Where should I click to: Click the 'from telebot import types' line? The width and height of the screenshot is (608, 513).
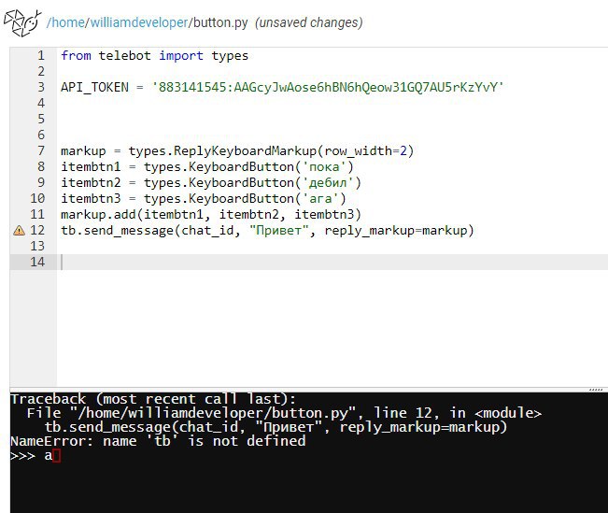coord(154,56)
